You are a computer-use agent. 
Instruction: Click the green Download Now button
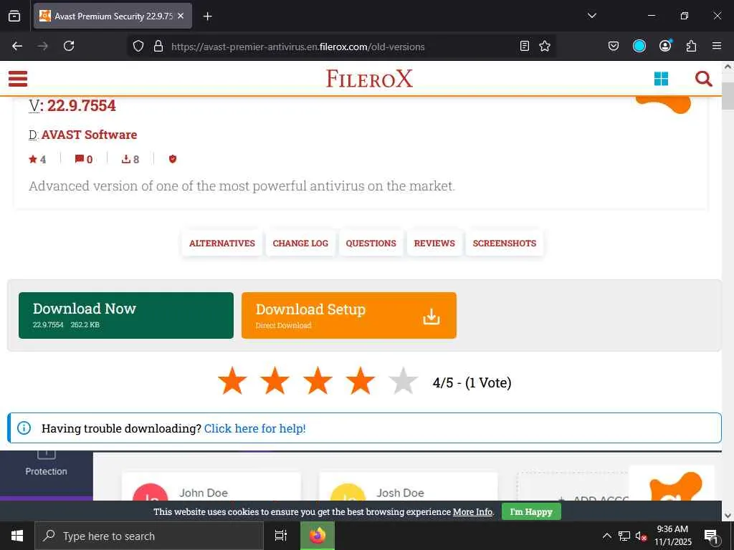pyautogui.click(x=126, y=315)
